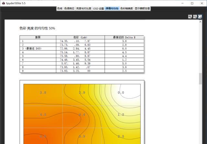Open the 亮度与对比度 tab
This screenshot has height=144, width=207.
[84, 8]
